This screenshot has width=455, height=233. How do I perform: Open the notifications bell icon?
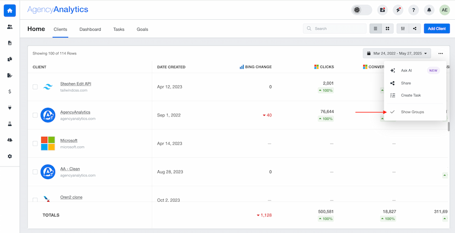(429, 10)
